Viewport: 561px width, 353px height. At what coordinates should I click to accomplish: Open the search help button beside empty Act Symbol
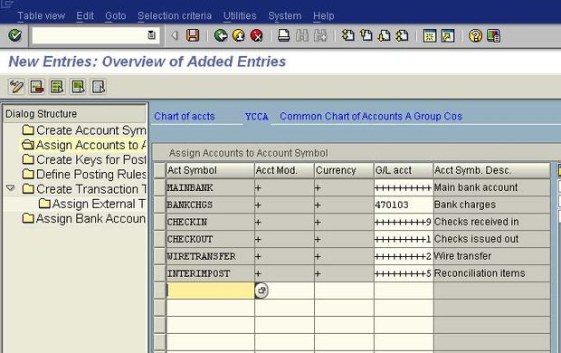click(261, 291)
